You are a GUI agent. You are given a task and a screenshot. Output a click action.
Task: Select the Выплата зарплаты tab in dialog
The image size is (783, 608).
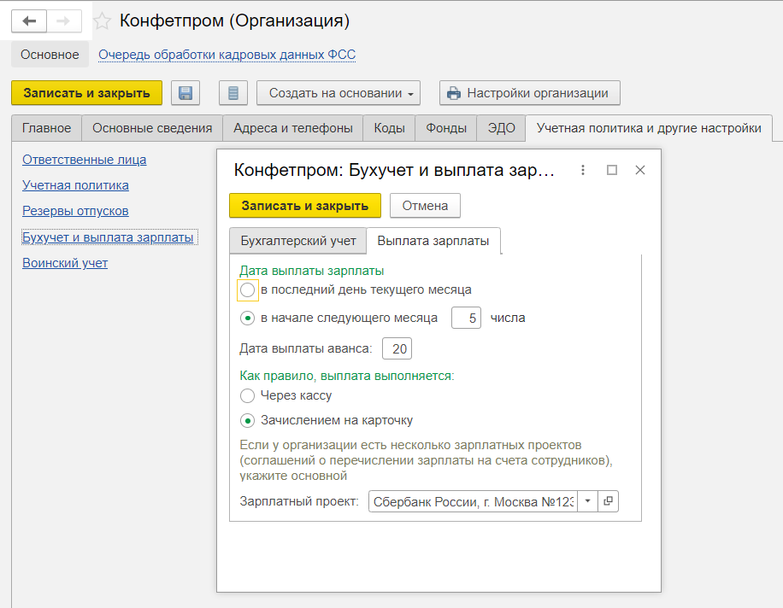433,241
